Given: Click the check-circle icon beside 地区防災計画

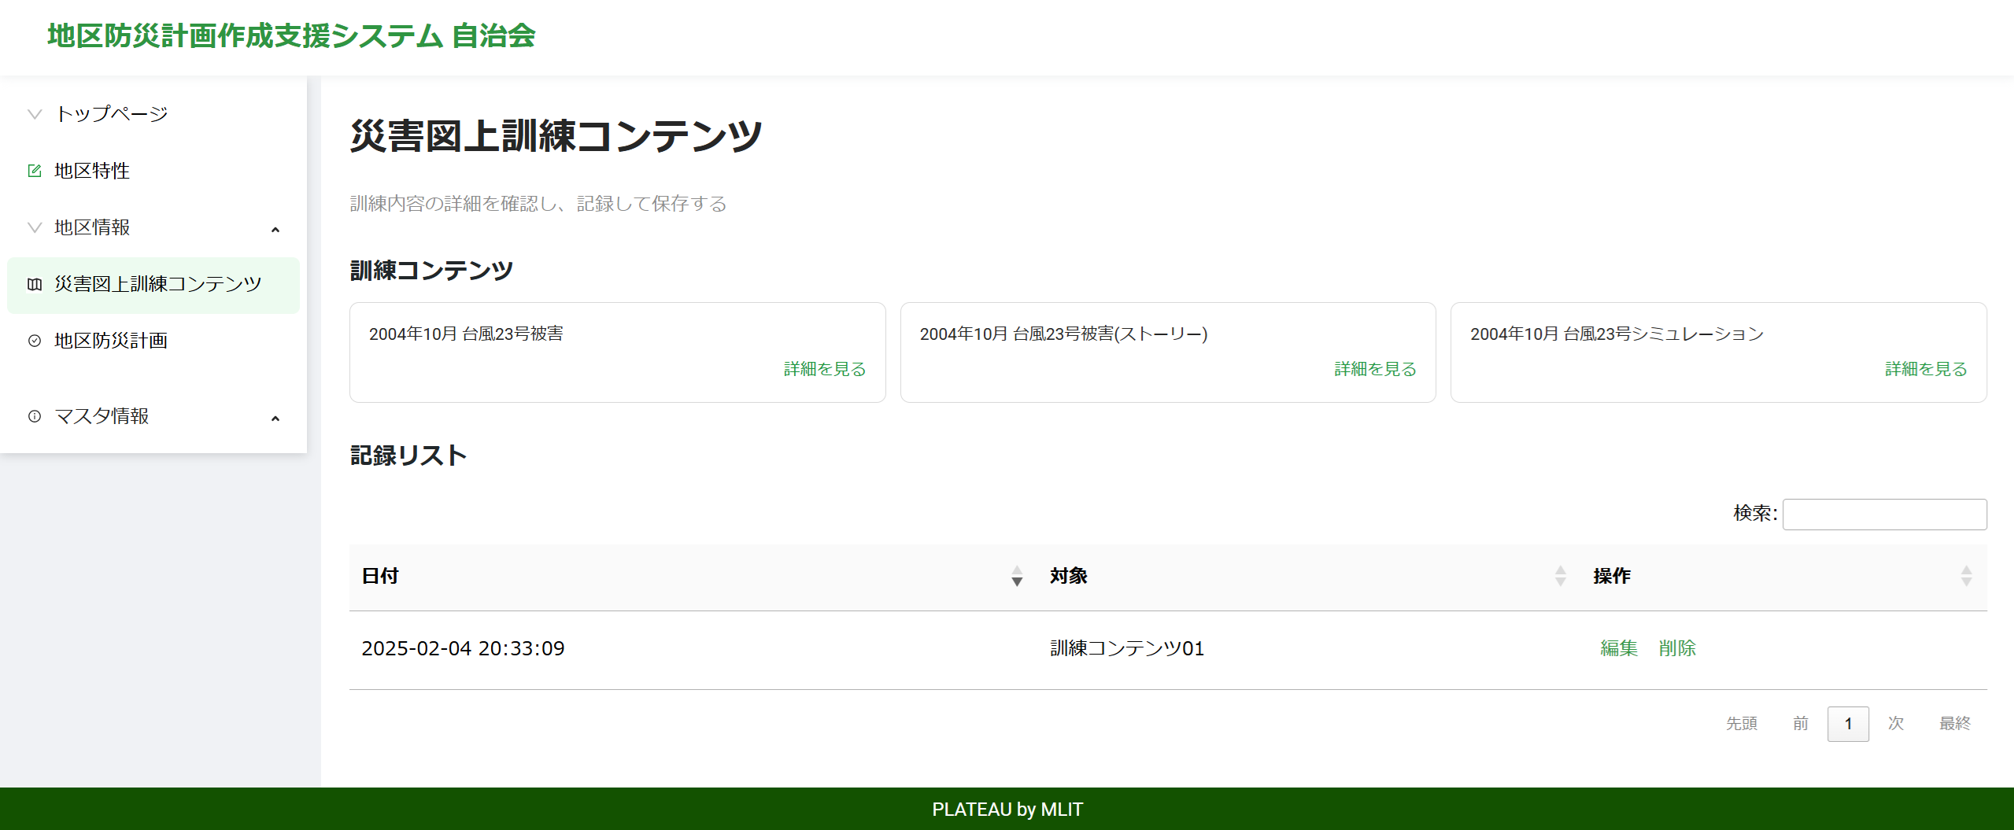Looking at the screenshot, I should click(35, 341).
